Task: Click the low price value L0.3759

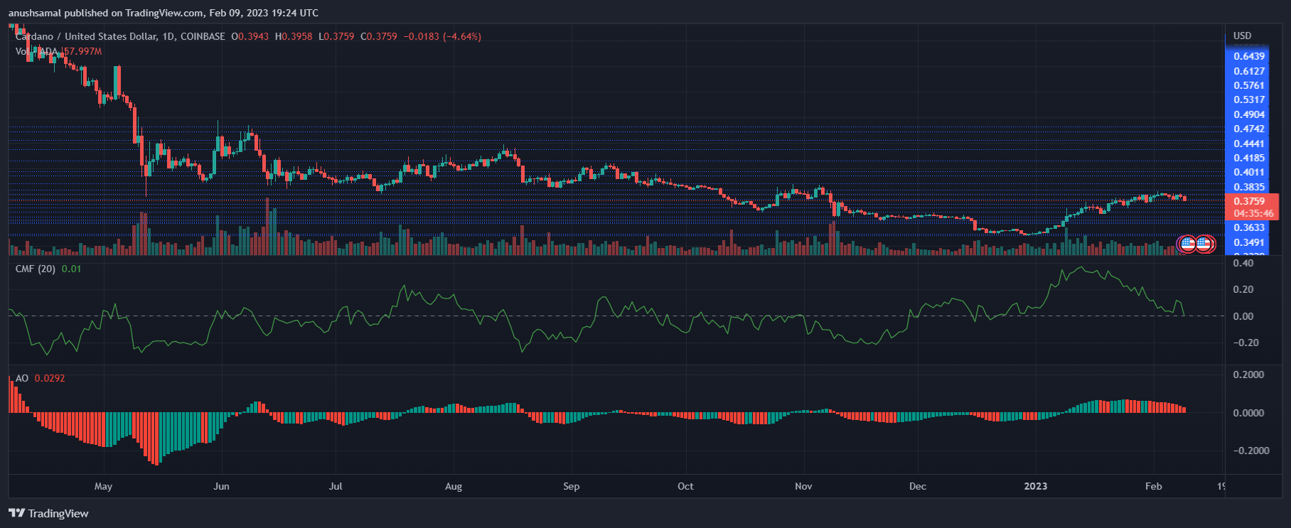Action: 336,36
